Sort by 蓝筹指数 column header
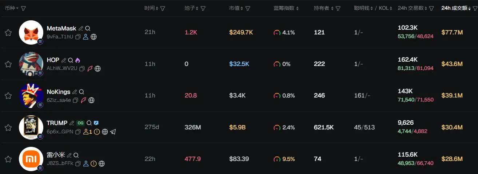The height and width of the screenshot is (174, 478). pos(286,8)
